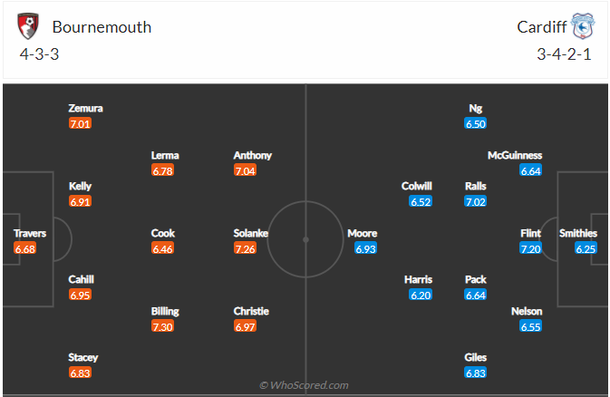610x397 pixels.
Task: Select Solanke's 7.26 rating badge
Action: pyautogui.click(x=245, y=248)
